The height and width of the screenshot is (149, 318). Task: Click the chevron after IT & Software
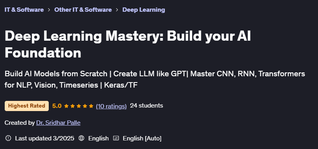pyautogui.click(x=49, y=10)
